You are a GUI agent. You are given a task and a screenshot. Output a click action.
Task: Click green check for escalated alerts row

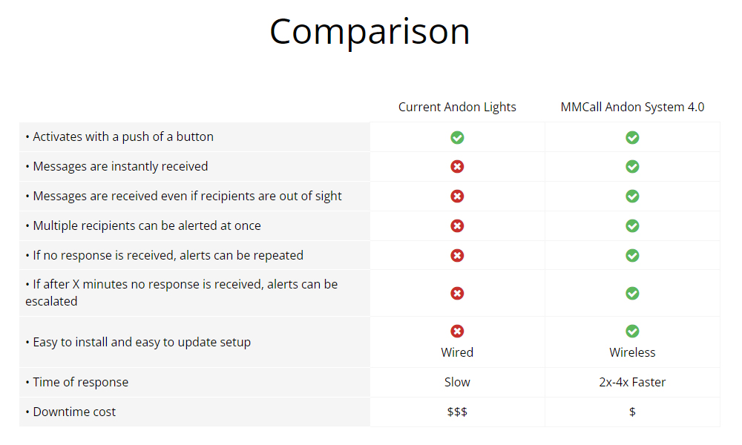632,294
